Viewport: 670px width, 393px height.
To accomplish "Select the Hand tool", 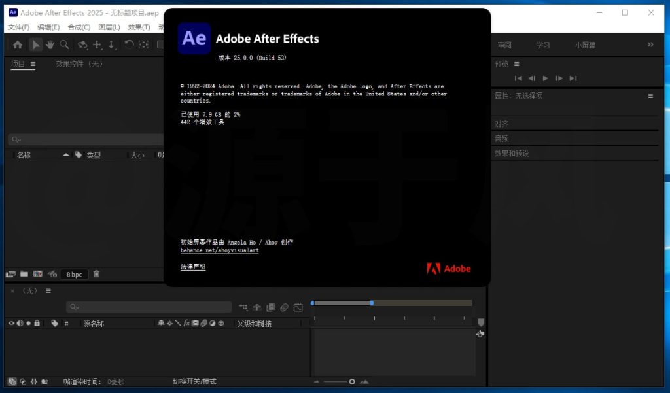I will (50, 44).
